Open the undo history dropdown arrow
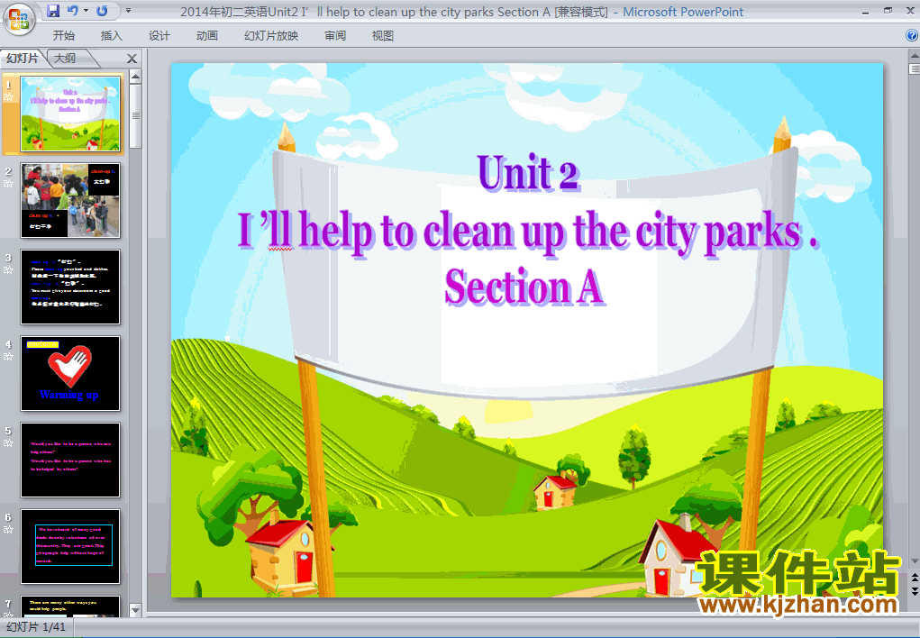Screen dimensions: 920x638 tap(87, 11)
